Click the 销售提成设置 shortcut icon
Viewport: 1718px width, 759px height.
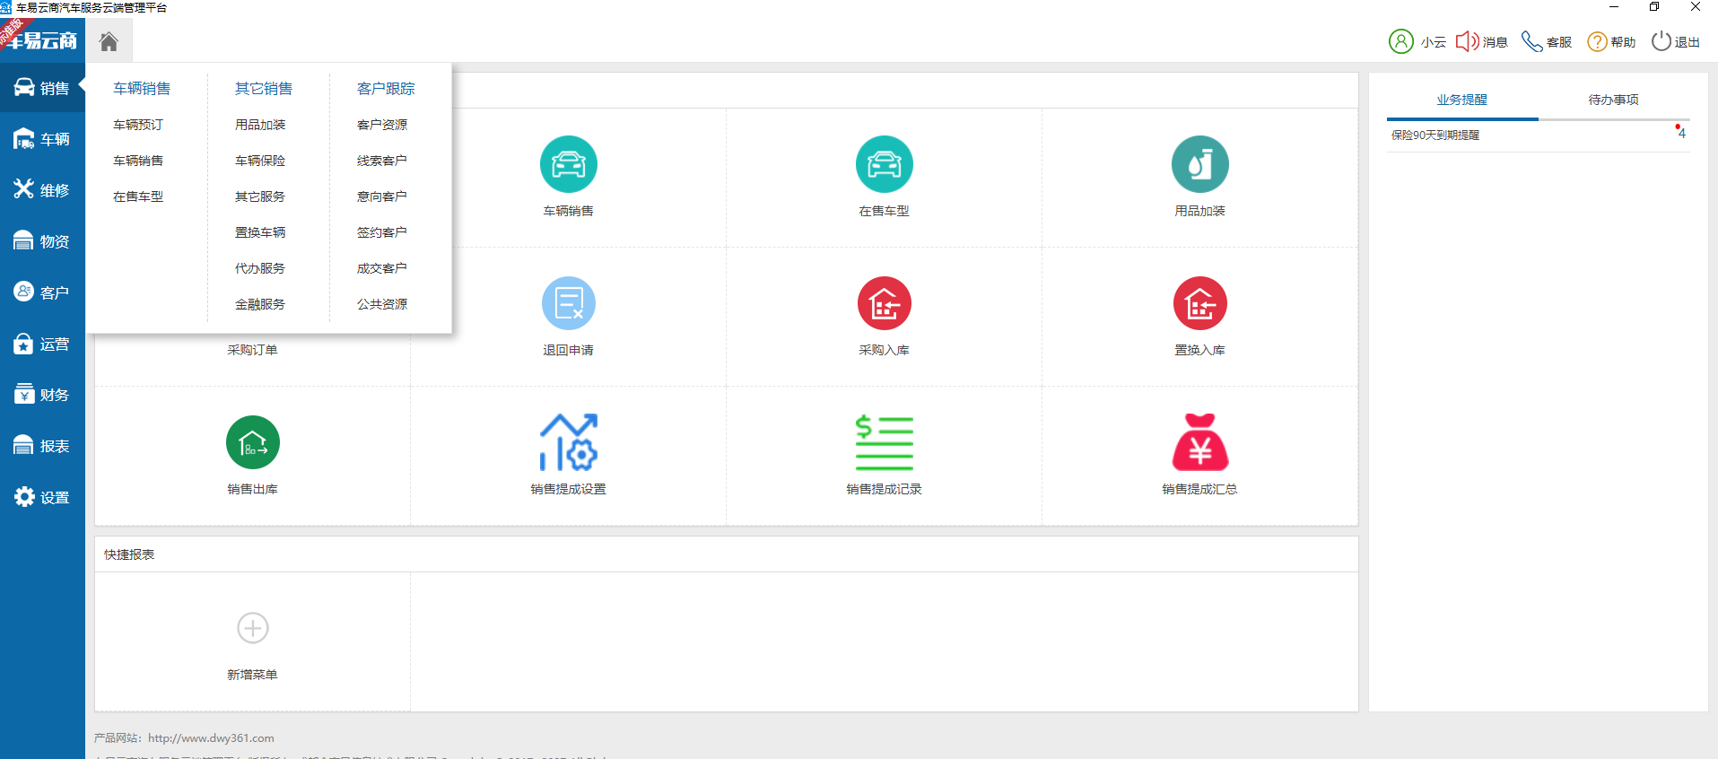pyautogui.click(x=569, y=442)
